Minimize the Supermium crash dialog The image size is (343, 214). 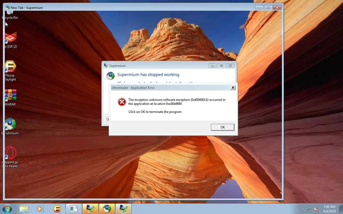(212, 66)
